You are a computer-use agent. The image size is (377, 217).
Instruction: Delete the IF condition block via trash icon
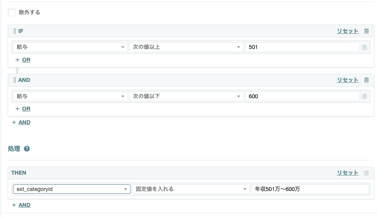coord(367,31)
